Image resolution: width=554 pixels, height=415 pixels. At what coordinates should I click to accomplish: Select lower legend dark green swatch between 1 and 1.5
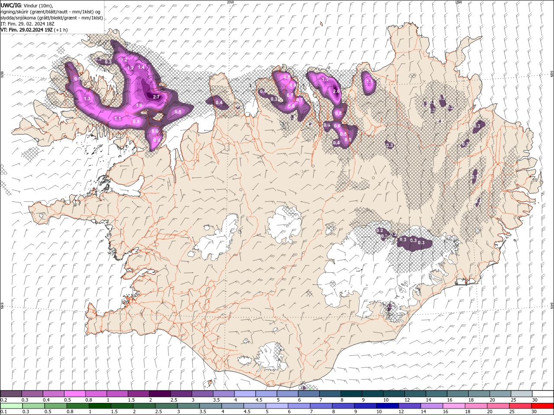pyautogui.click(x=100, y=406)
